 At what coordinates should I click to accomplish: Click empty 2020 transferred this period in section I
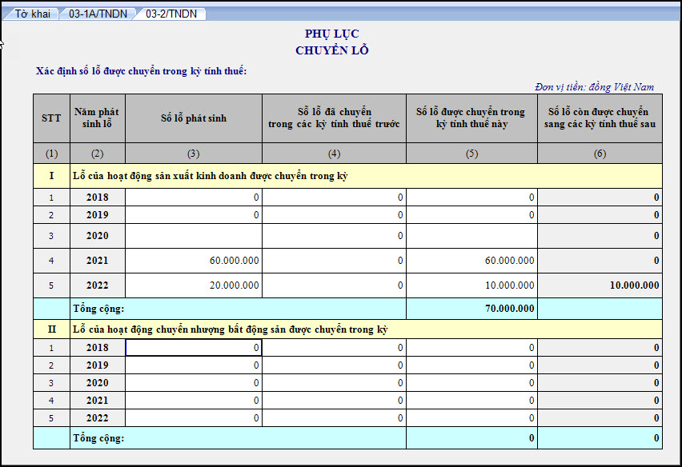[471, 236]
